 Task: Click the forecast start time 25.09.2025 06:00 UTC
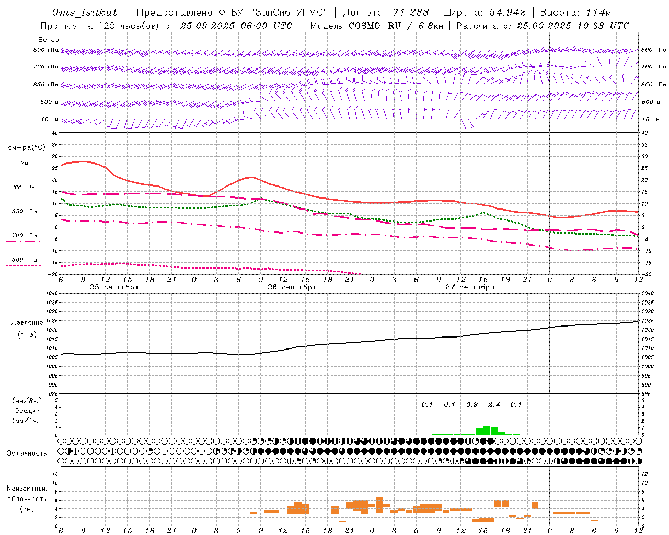tap(236, 26)
